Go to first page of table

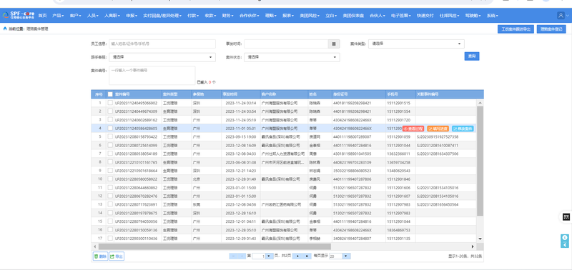pyautogui.click(x=233, y=256)
